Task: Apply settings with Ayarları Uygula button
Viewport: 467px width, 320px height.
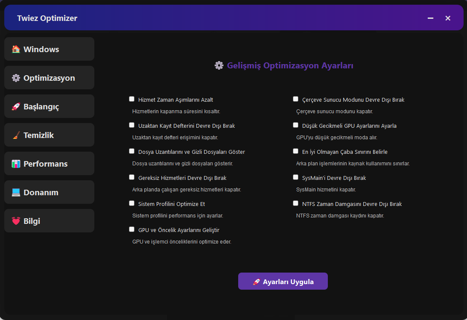Action: tap(283, 281)
